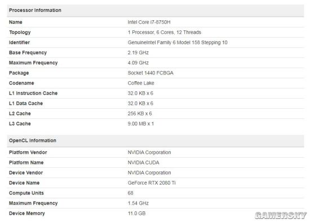The image size is (310, 222).
Task: Click the L2 Cache label
Action: coord(20,114)
